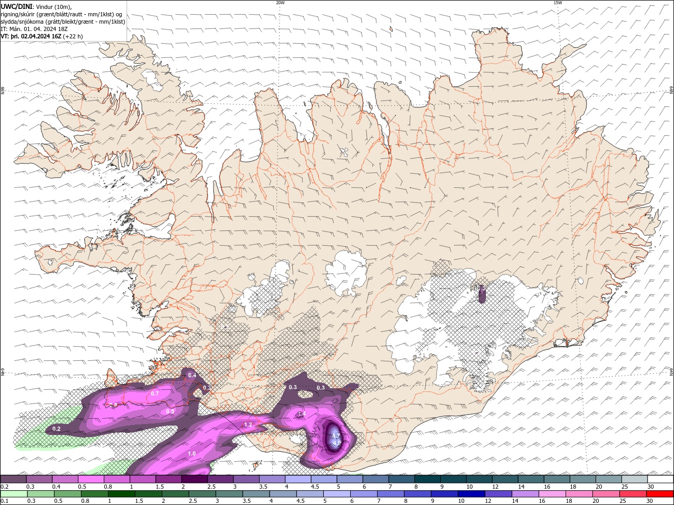Pick top legend swatch between 25 and 30
Viewport: 674px width, 505px height.
[x=634, y=479]
